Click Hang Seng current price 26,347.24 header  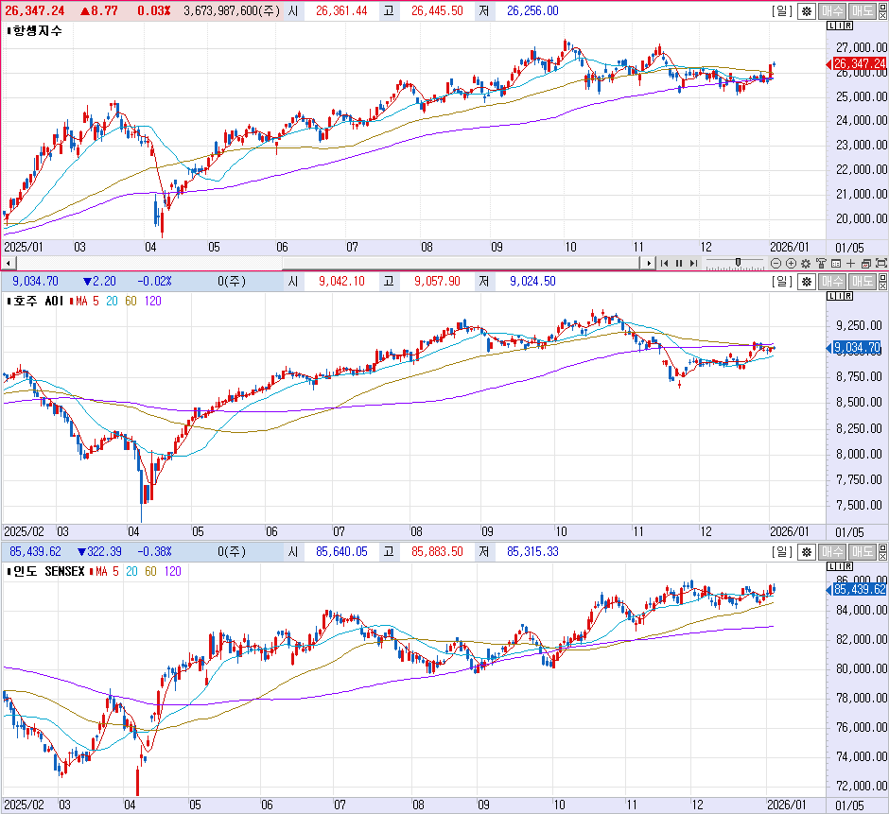(35, 10)
